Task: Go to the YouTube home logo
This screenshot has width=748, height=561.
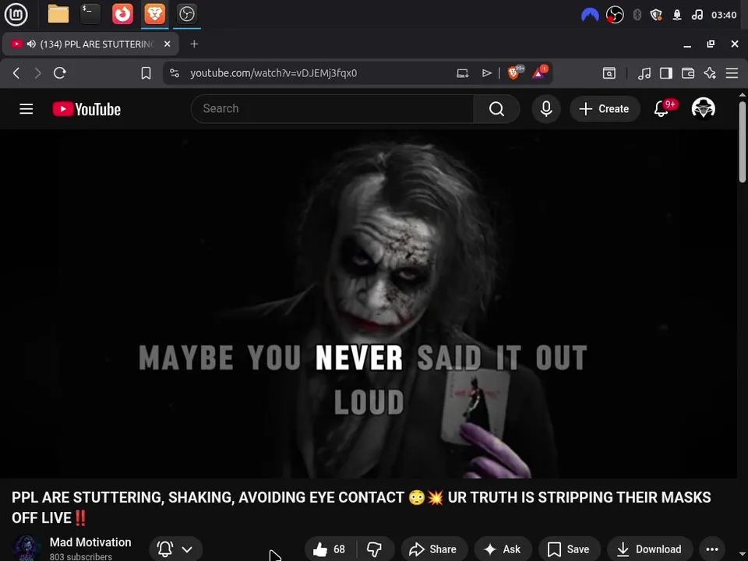Action: pos(86,109)
